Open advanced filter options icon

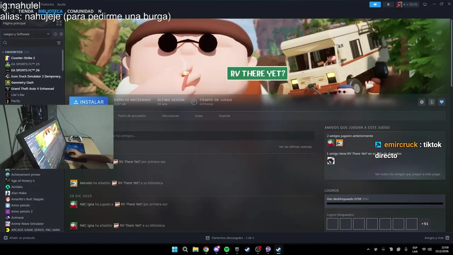tap(59, 43)
